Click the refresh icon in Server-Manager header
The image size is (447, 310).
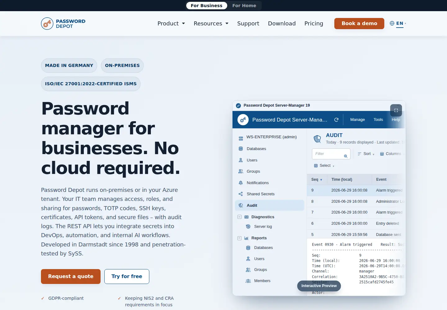(336, 120)
